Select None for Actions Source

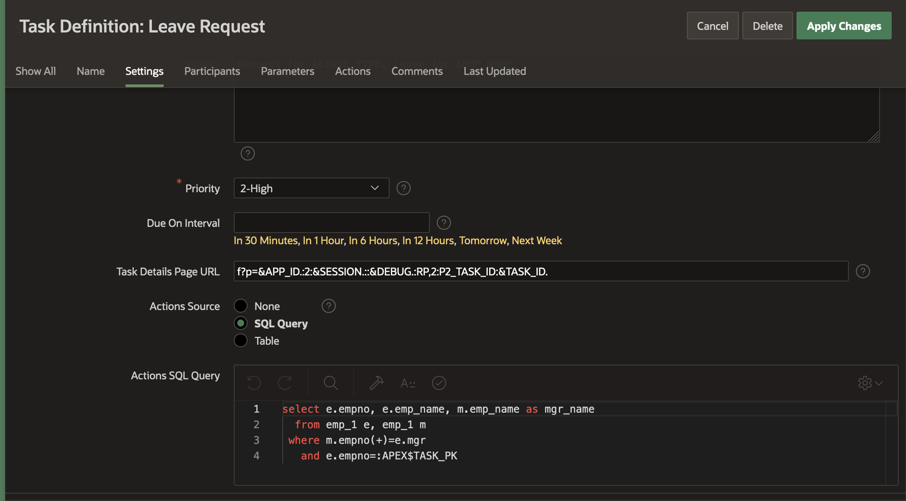click(241, 306)
